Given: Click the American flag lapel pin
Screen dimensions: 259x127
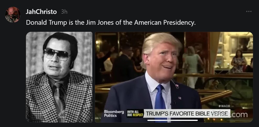Looking at the screenshot, I should (180, 98).
